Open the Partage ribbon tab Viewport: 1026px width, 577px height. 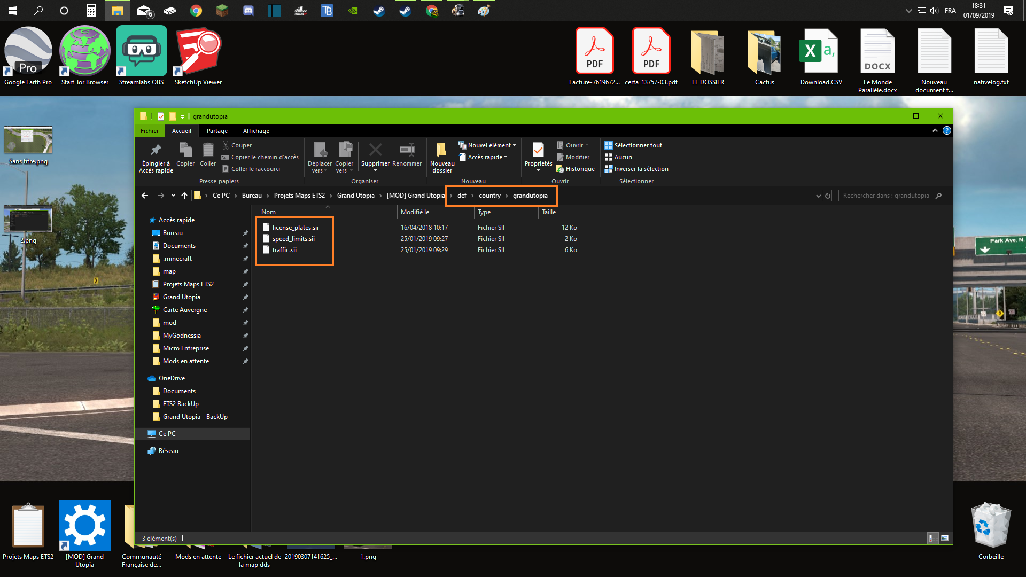(x=217, y=131)
